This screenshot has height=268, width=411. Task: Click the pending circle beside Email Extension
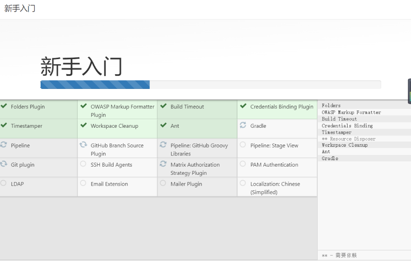tap(83, 183)
